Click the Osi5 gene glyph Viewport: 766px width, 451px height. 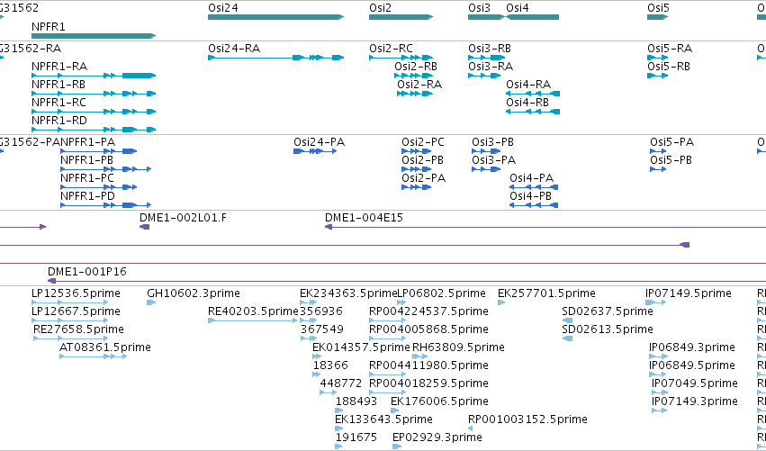click(658, 17)
